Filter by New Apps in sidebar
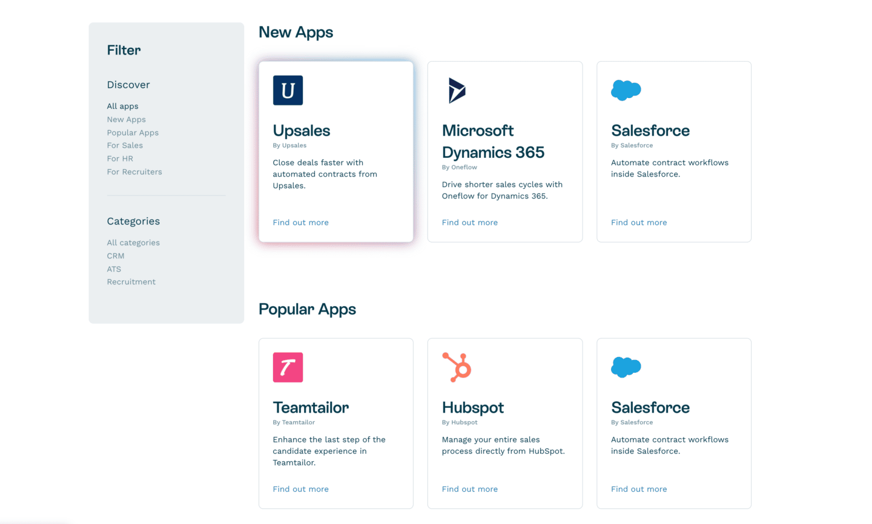Screen dimensions: 872x524 point(126,119)
